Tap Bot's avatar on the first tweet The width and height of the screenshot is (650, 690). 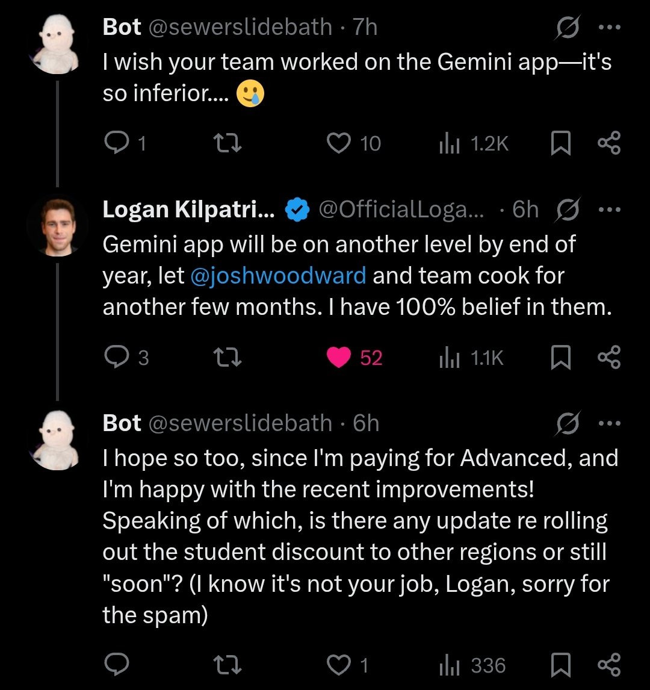click(x=56, y=43)
